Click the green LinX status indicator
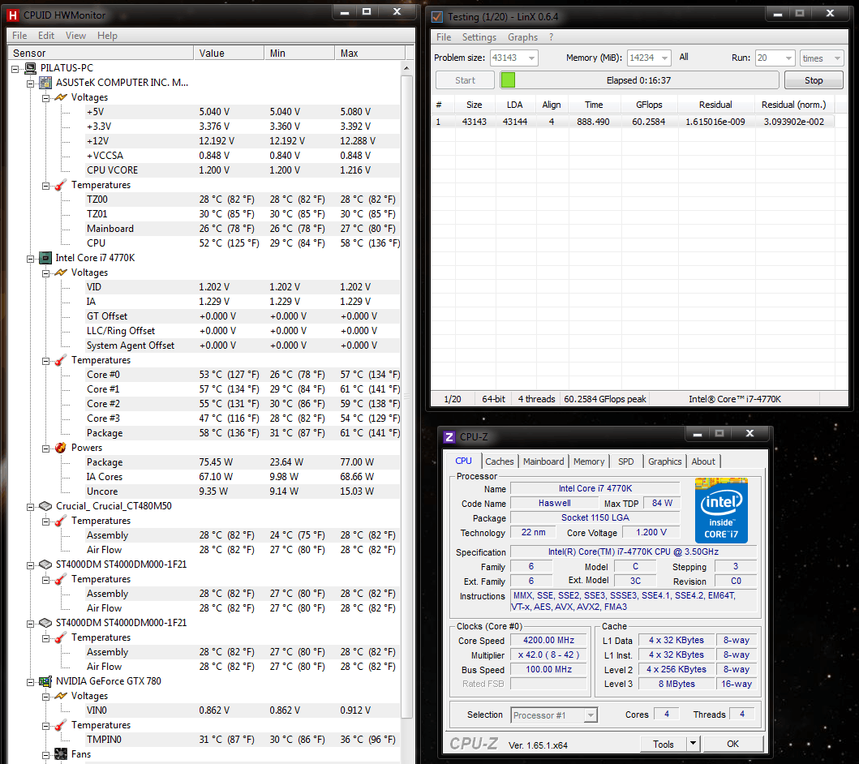This screenshot has width=859, height=764. (x=508, y=80)
